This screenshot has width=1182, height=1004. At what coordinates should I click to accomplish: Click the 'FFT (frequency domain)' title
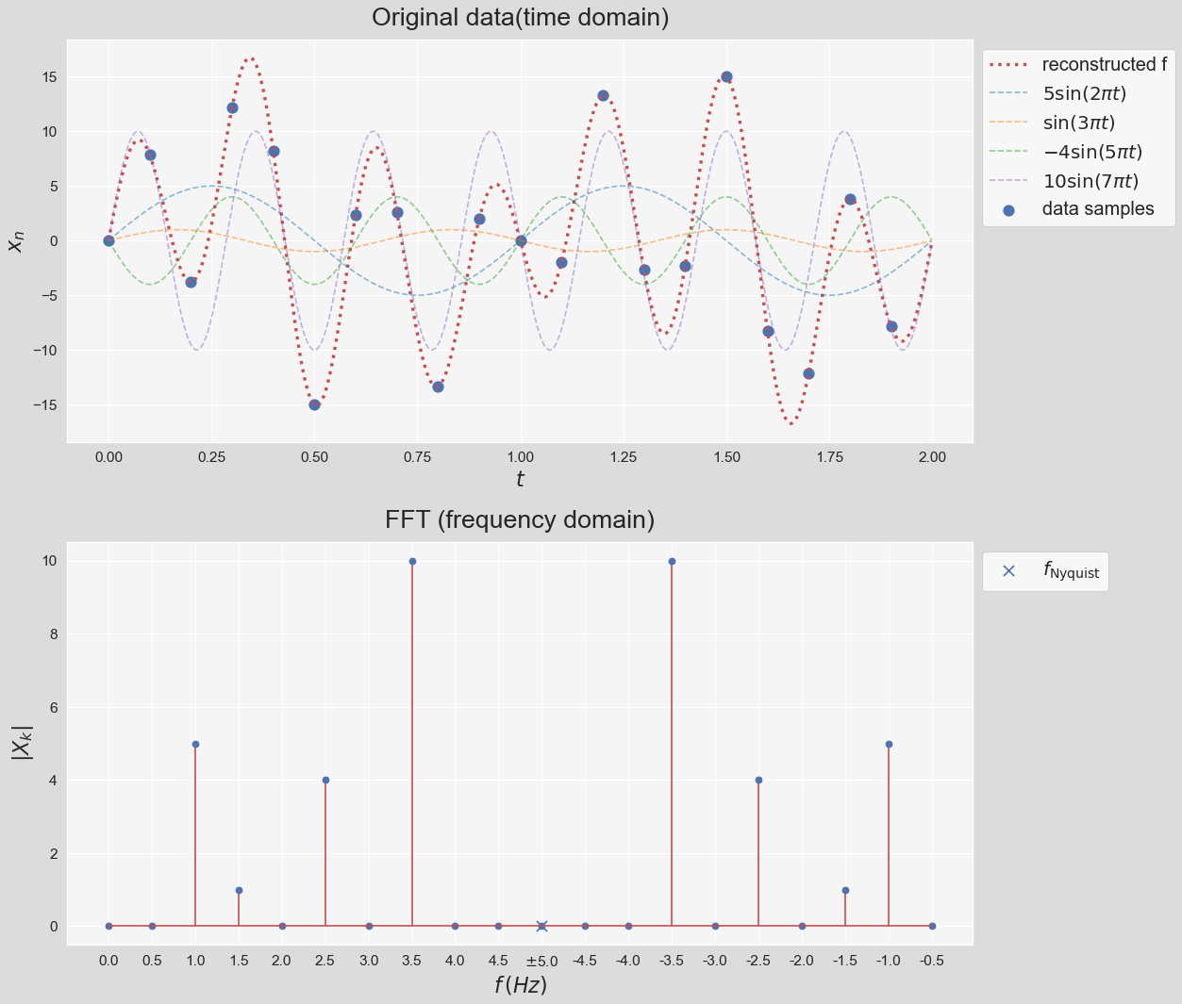click(x=520, y=519)
